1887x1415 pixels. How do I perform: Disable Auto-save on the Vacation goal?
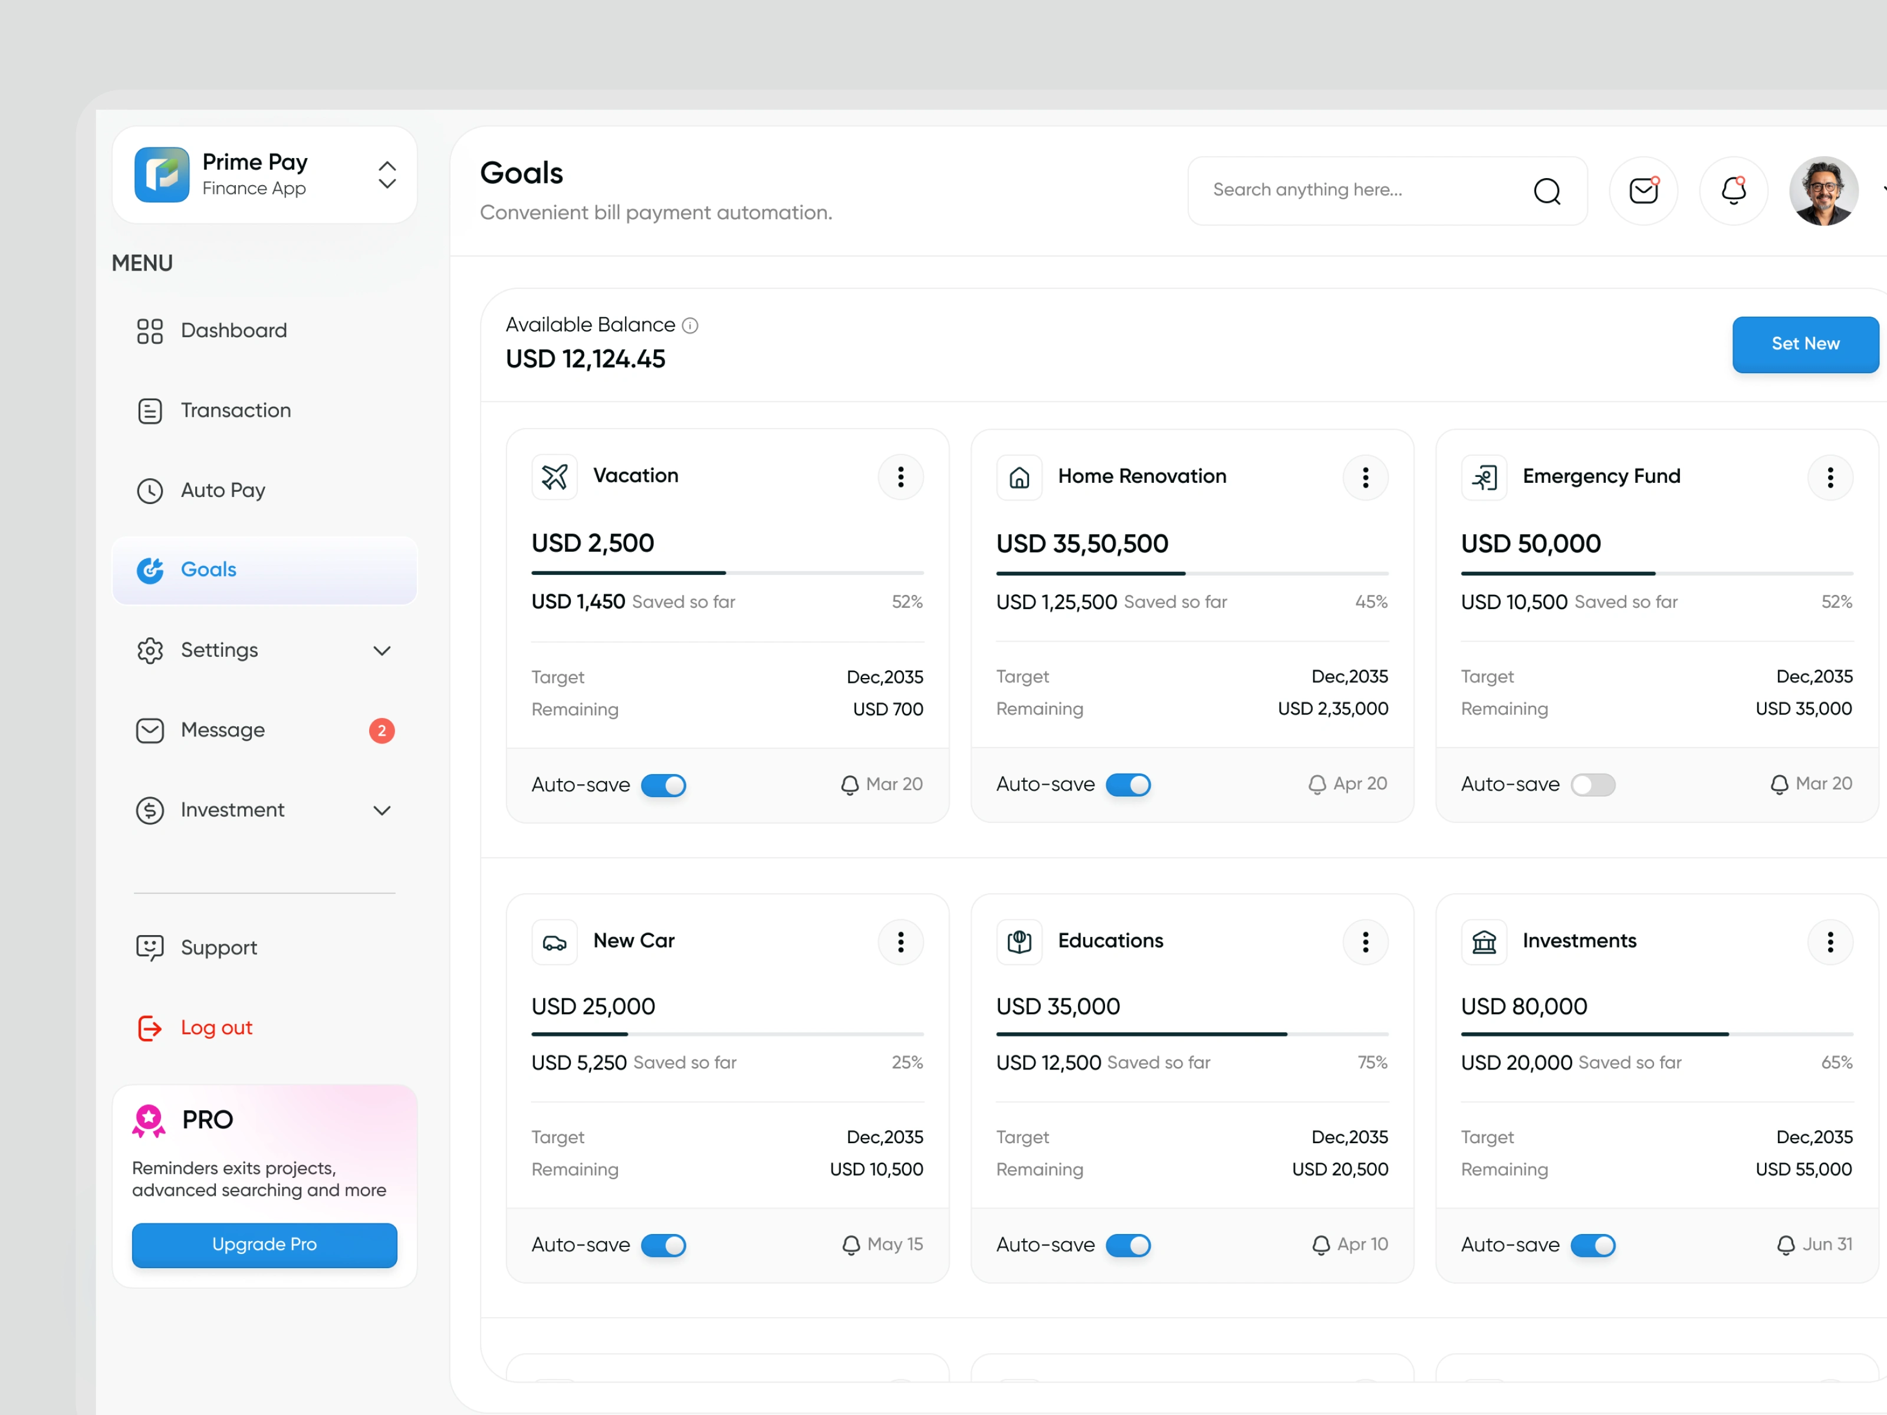coord(663,785)
